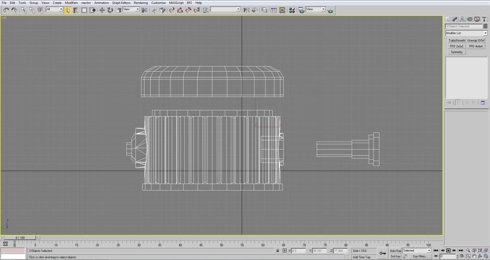The width and height of the screenshot is (490, 260).
Task: Click the 0 / 100 time slider
Action: tap(20, 238)
